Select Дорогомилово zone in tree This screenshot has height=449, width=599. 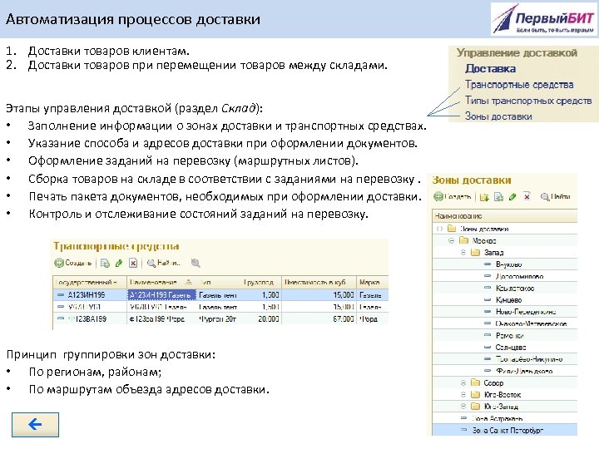click(x=519, y=276)
